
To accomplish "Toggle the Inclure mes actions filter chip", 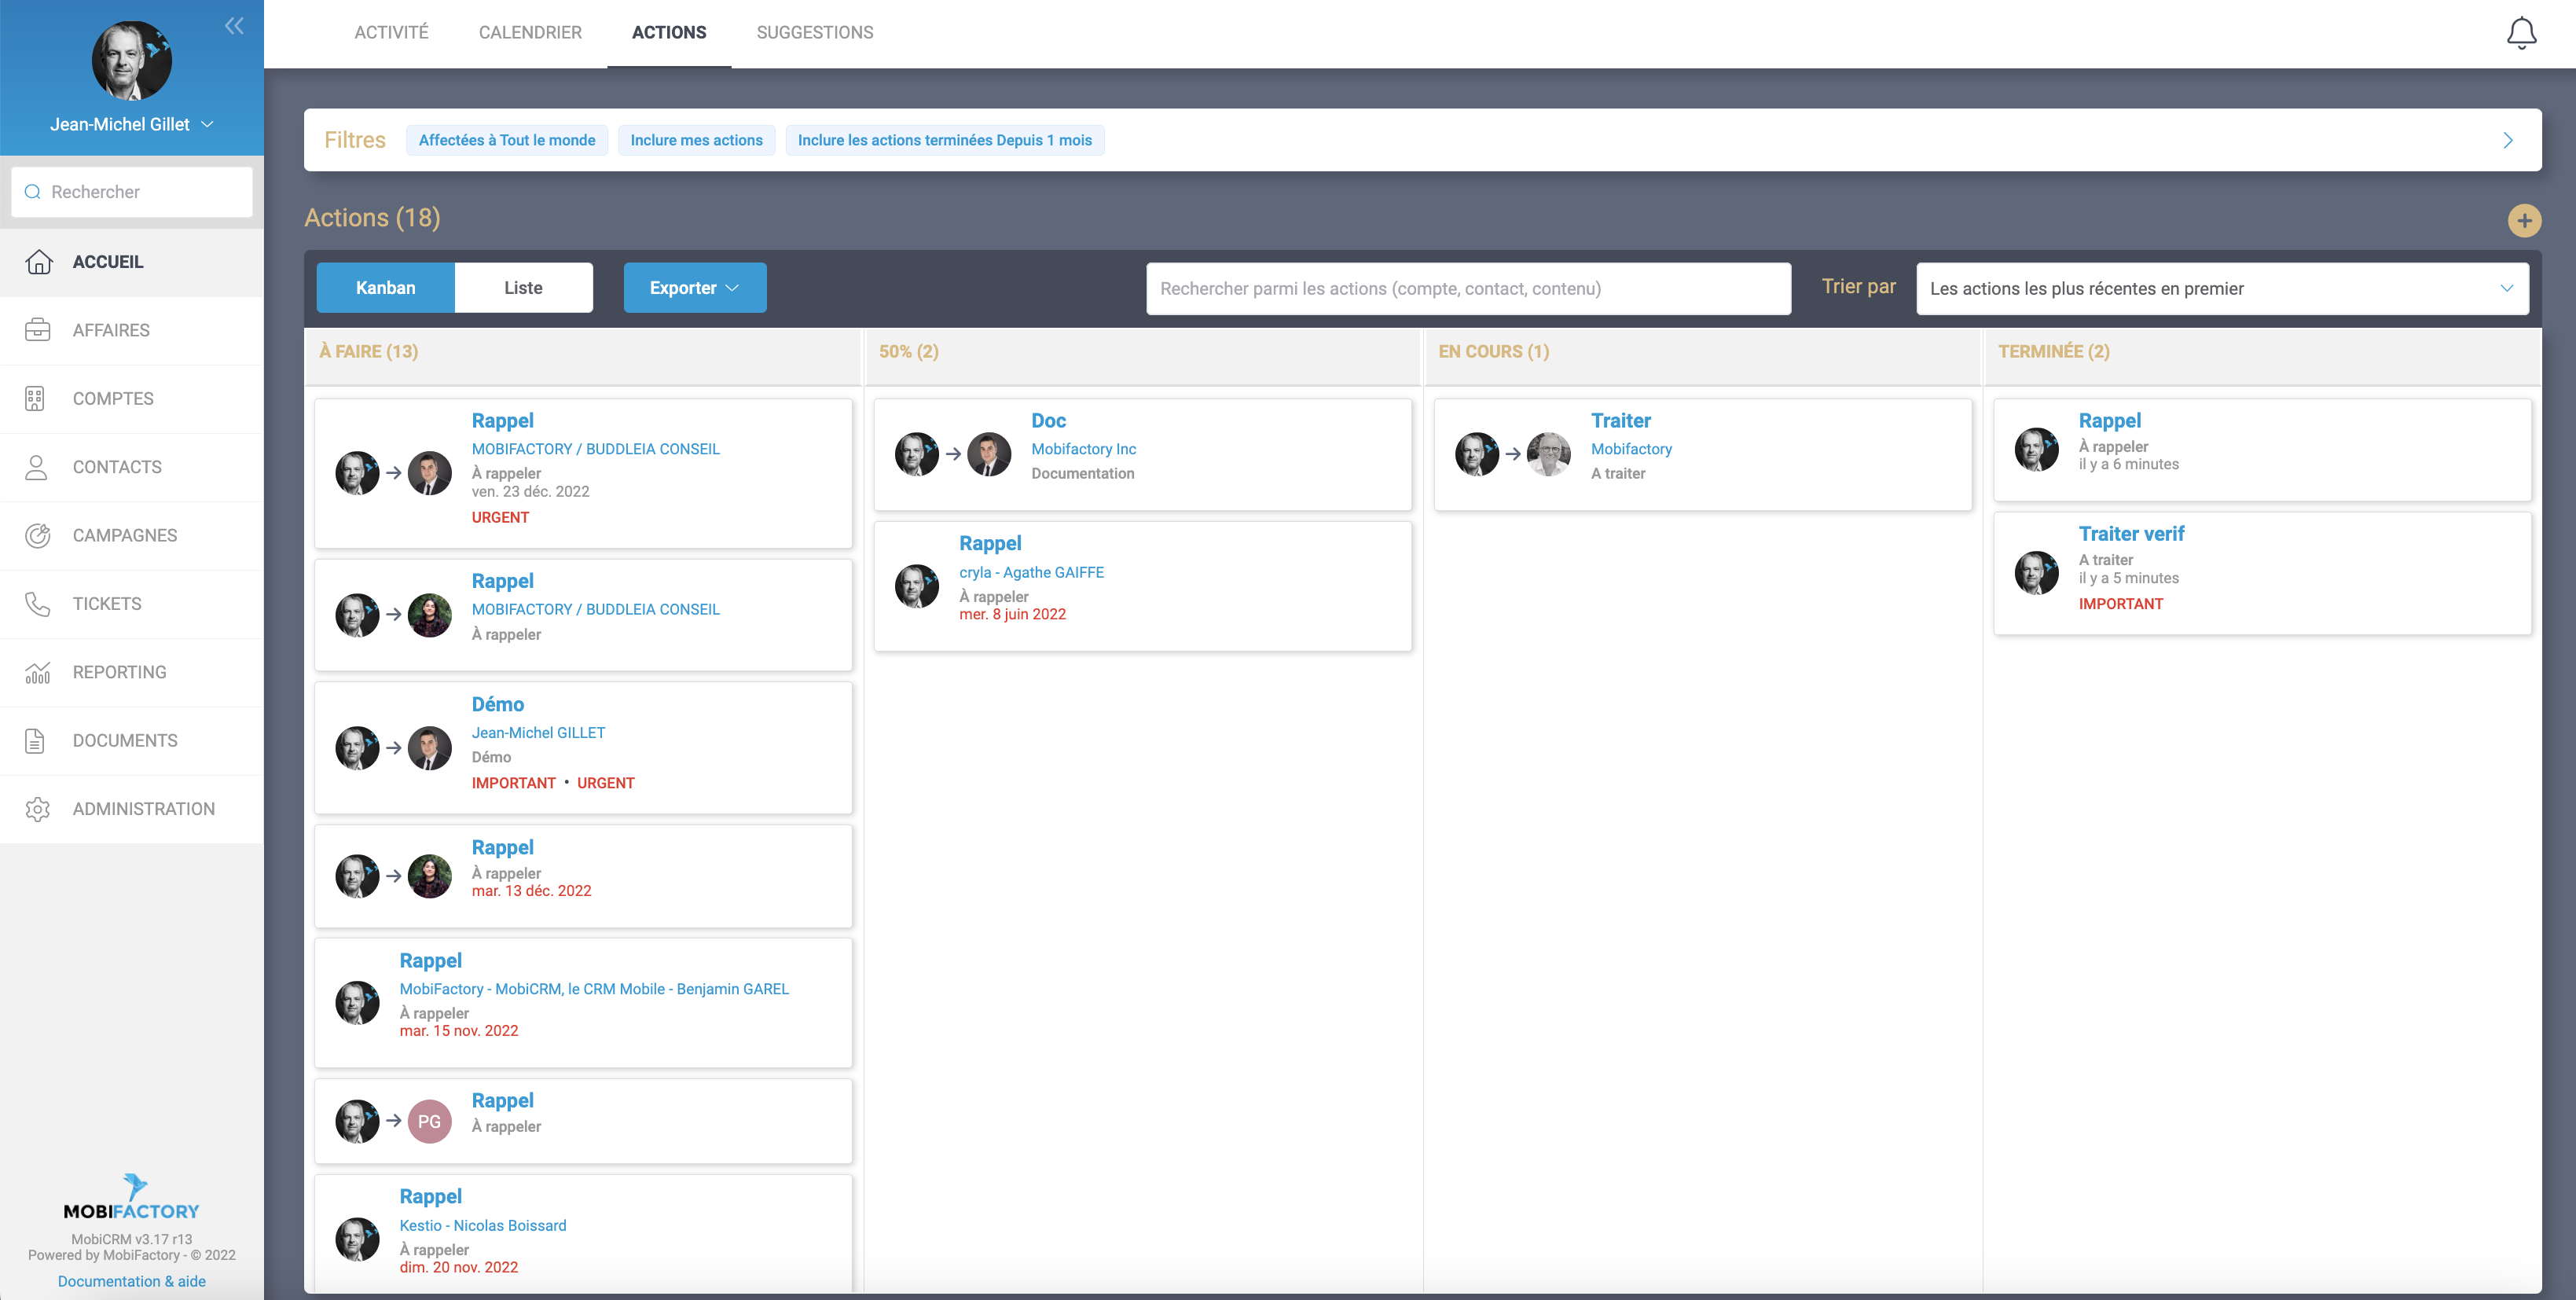I will (x=696, y=140).
